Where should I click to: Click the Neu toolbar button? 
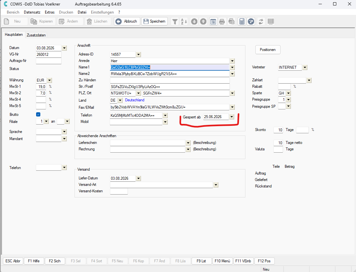[15, 21]
